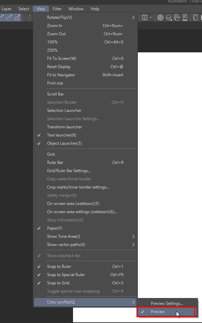Uncheck the Text launcher option

tap(86, 135)
